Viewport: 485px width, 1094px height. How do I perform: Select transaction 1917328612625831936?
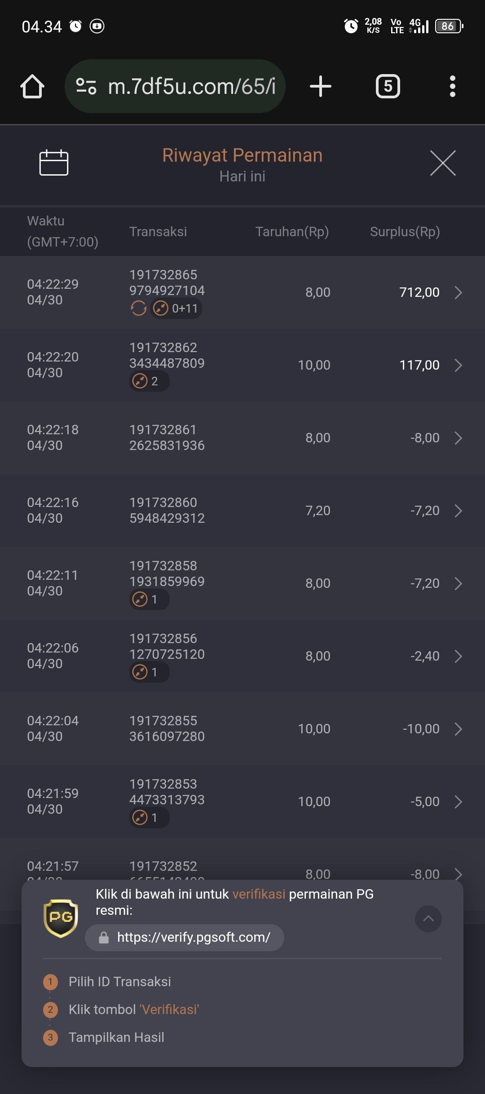click(167, 437)
